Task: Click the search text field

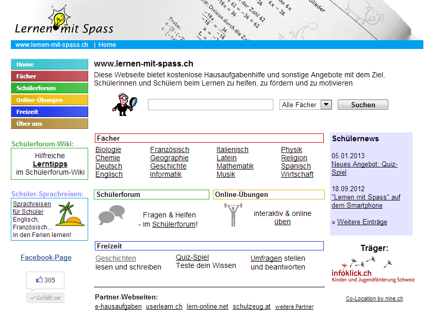Action: [210, 105]
